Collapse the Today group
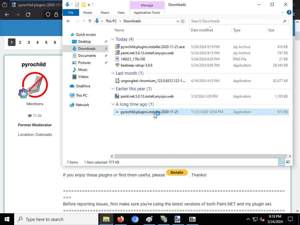The image size is (300, 225). pyautogui.click(x=113, y=39)
